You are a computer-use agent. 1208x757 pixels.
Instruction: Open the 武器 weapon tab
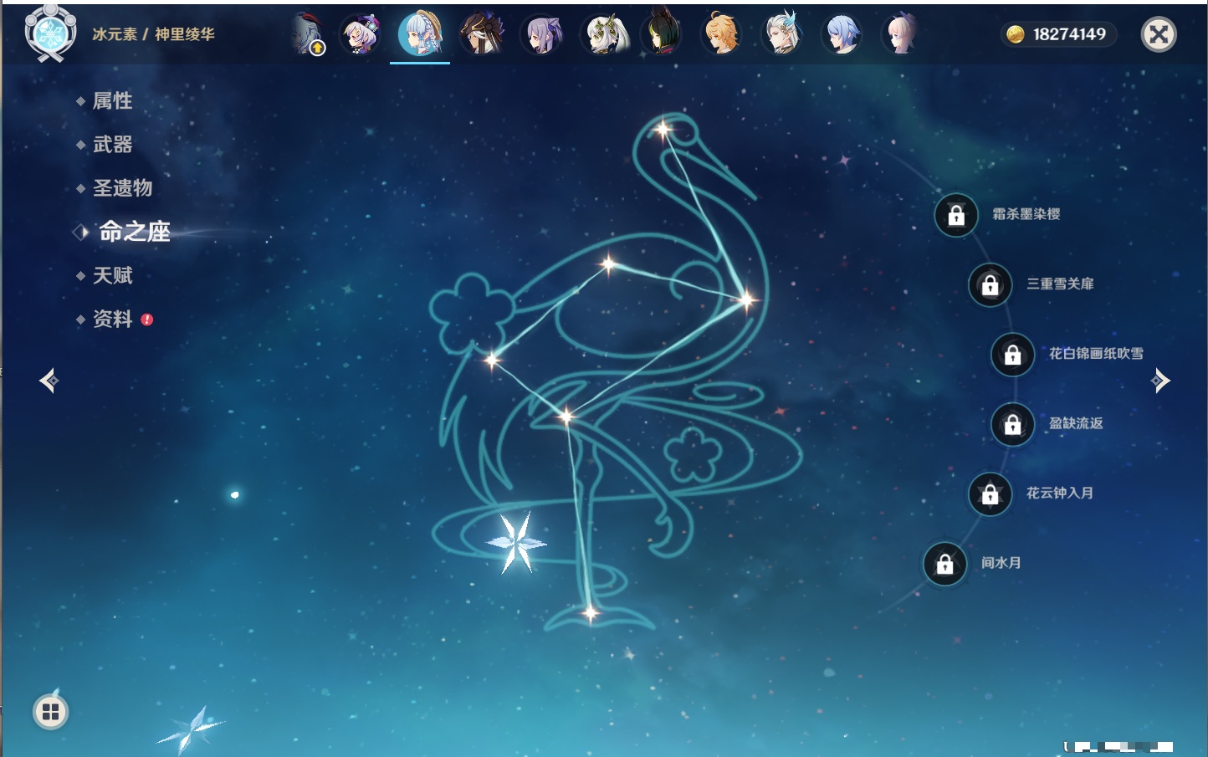pyautogui.click(x=113, y=145)
